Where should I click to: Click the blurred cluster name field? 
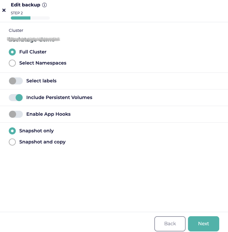point(33,39)
